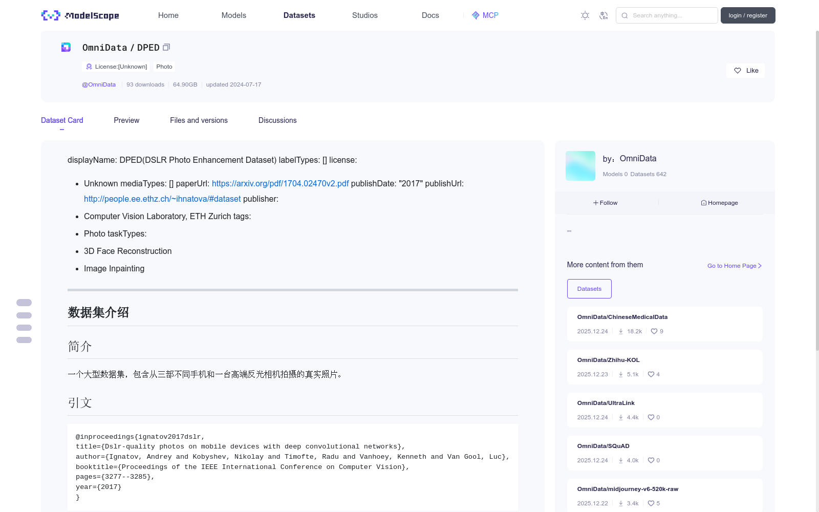Follow the OmniData publisher

pyautogui.click(x=606, y=203)
